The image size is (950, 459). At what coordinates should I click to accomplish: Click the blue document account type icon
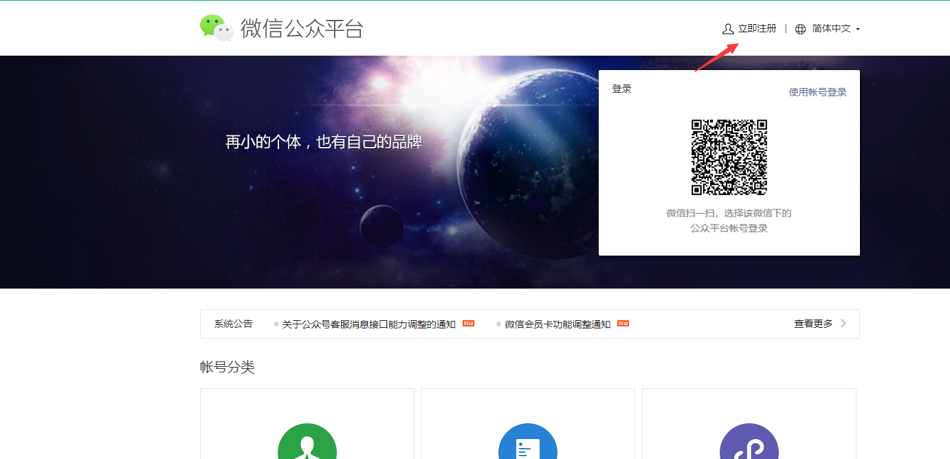click(528, 441)
